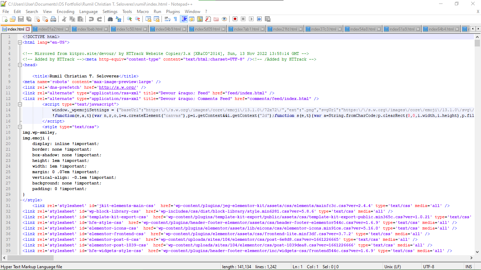Image resolution: width=481 pixels, height=270 pixels.
Task: Switch to the index5d09.html tab
Action: [x=207, y=29]
